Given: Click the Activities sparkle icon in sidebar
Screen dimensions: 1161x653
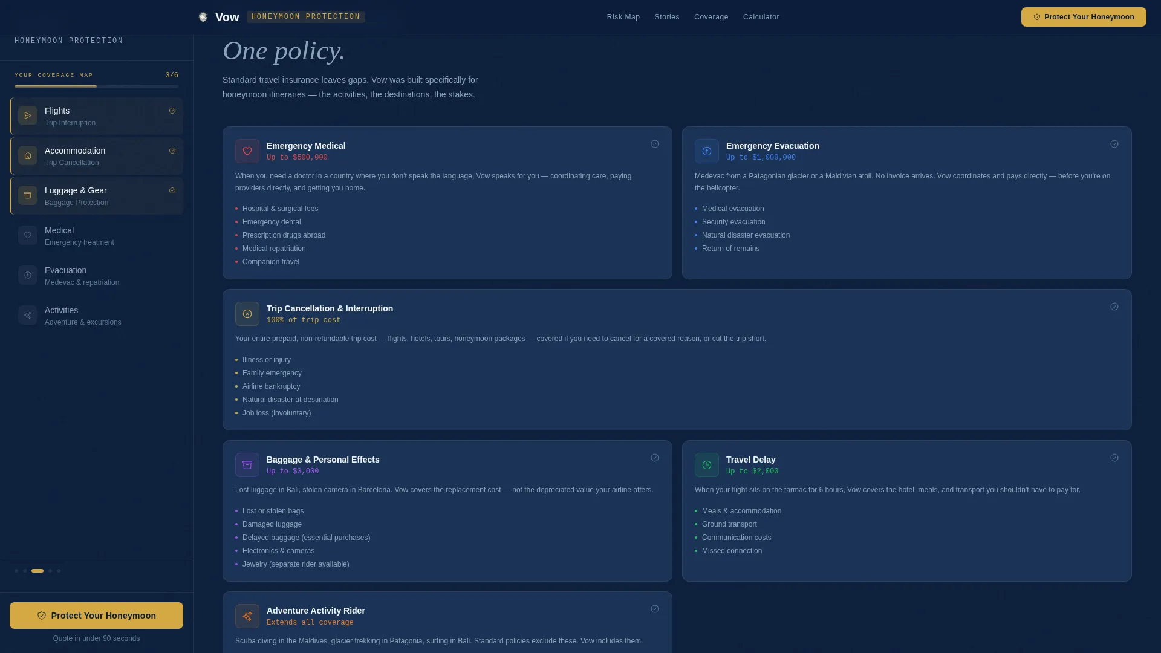Looking at the screenshot, I should (x=28, y=315).
